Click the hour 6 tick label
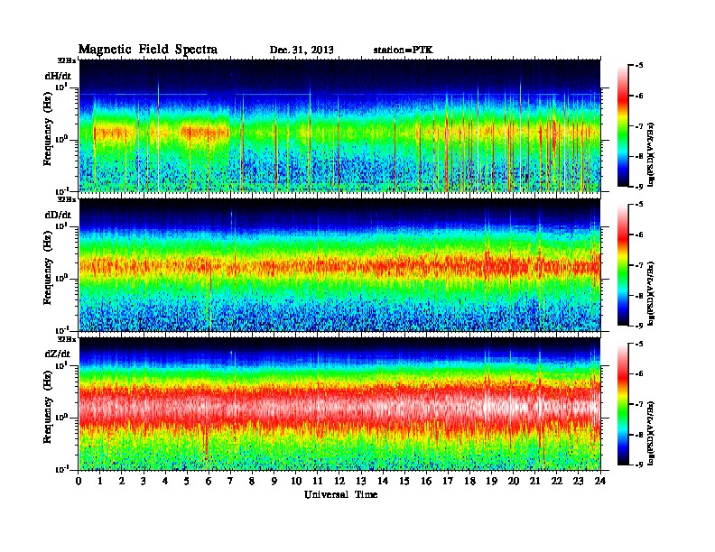Viewport: 715px width, 552px height. [x=209, y=481]
